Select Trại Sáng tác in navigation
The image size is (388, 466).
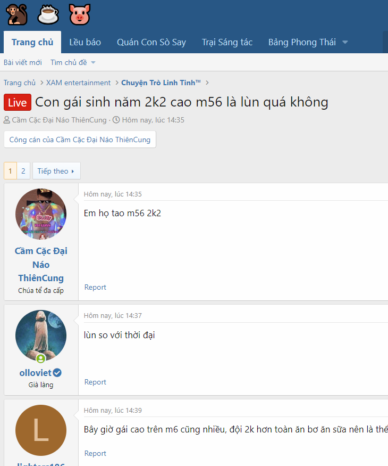[x=227, y=43]
